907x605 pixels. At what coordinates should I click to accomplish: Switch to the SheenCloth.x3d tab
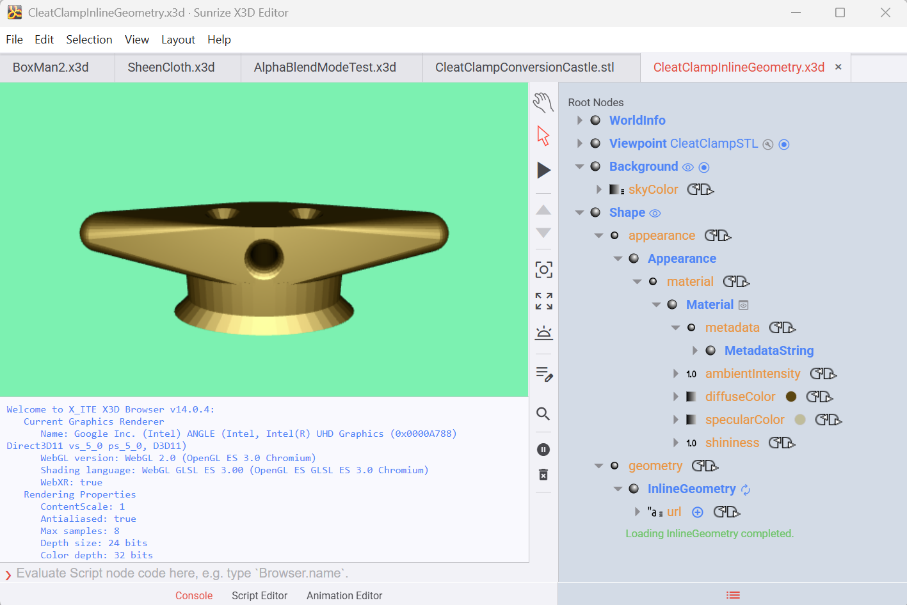(171, 68)
